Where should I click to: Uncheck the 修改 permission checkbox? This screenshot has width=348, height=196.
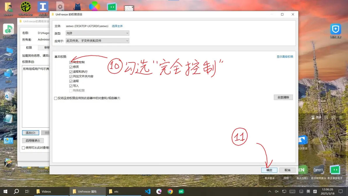coord(71,67)
